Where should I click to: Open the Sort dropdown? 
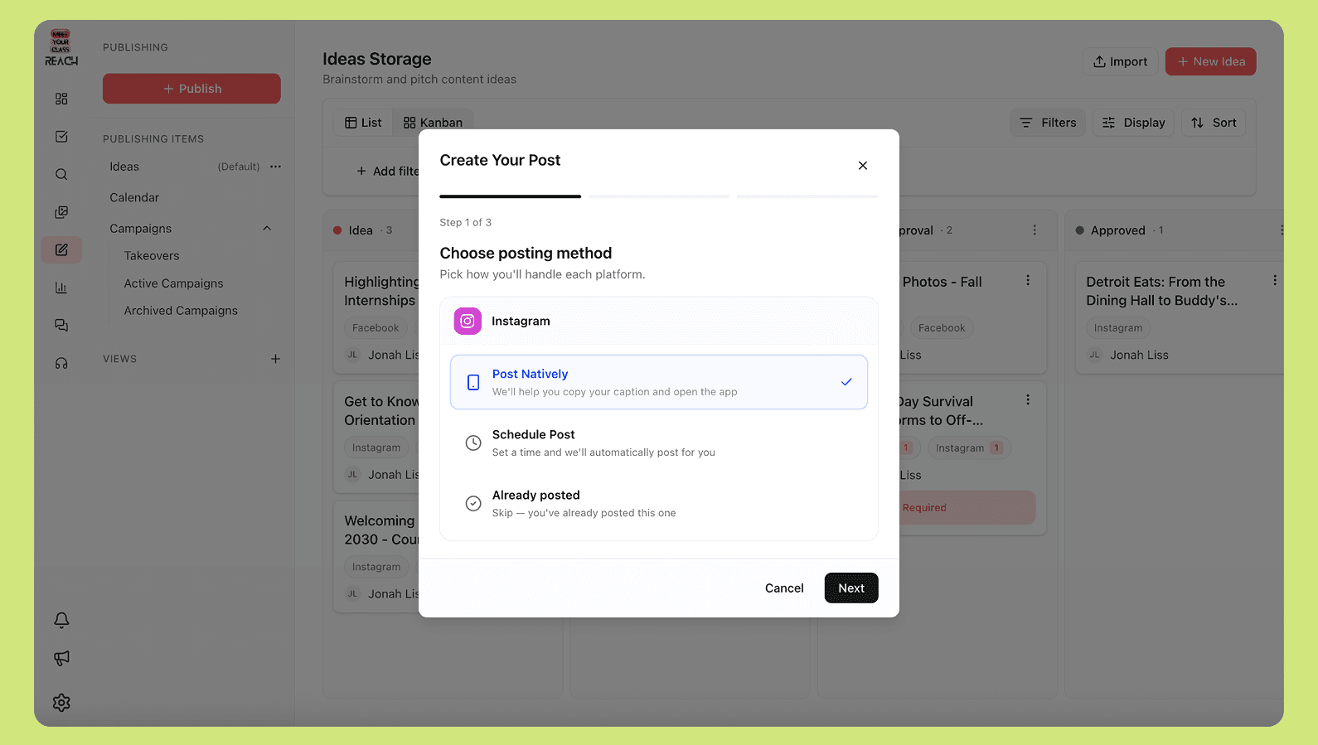pos(1214,123)
